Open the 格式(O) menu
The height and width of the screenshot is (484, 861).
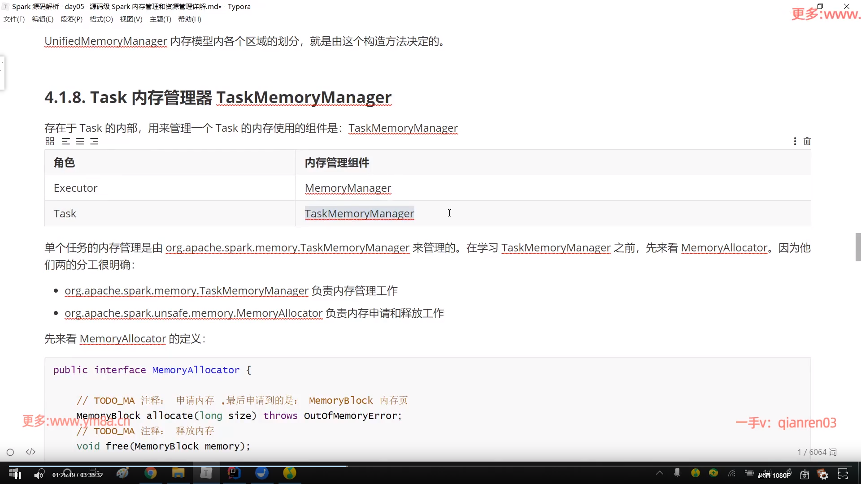pos(101,19)
